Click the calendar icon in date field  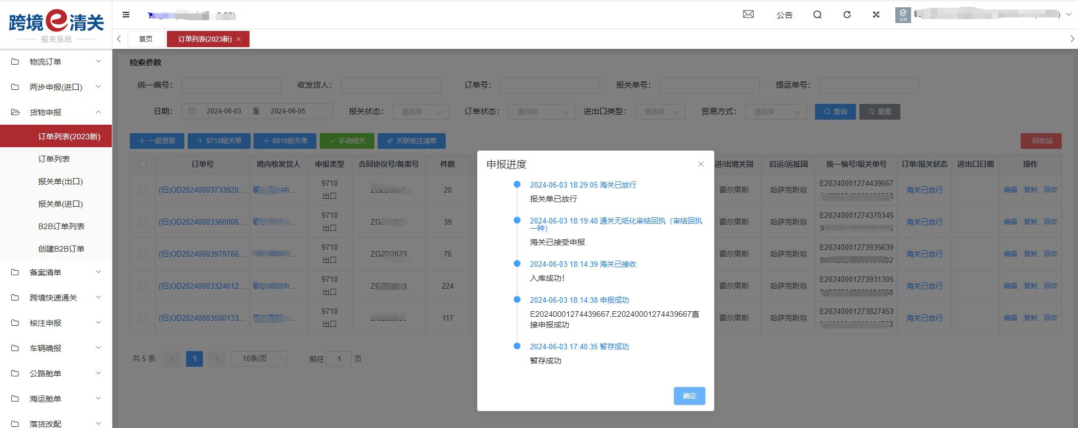(192, 111)
